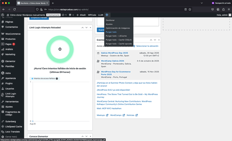
Task: Click the updates icon showing 1
Action: click(64, 15)
